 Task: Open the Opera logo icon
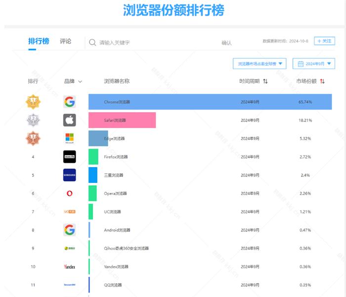[70, 194]
